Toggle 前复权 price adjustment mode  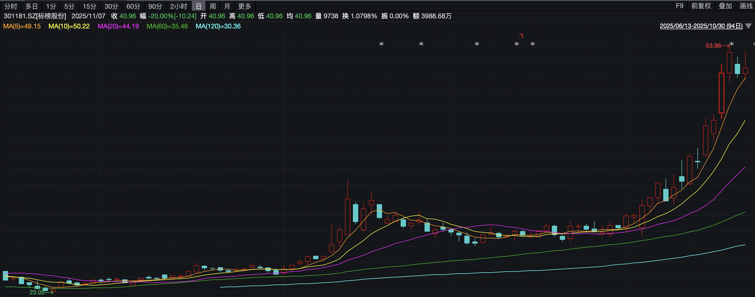701,6
